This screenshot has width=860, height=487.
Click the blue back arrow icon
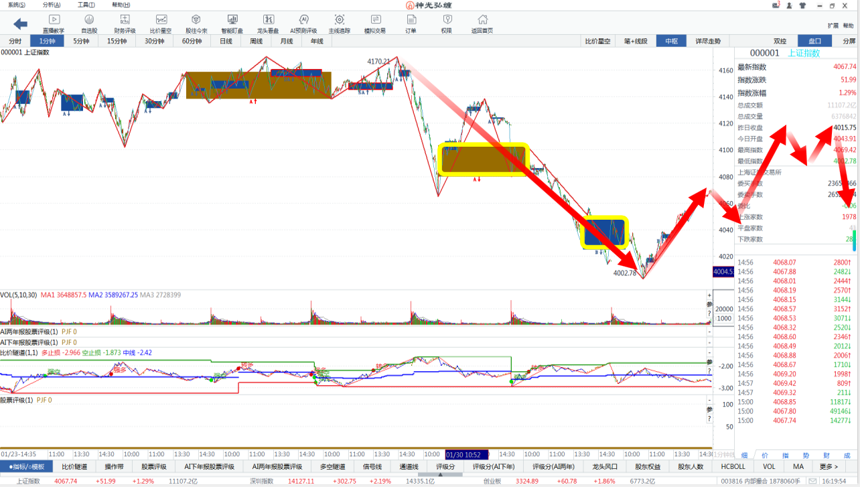tap(20, 24)
